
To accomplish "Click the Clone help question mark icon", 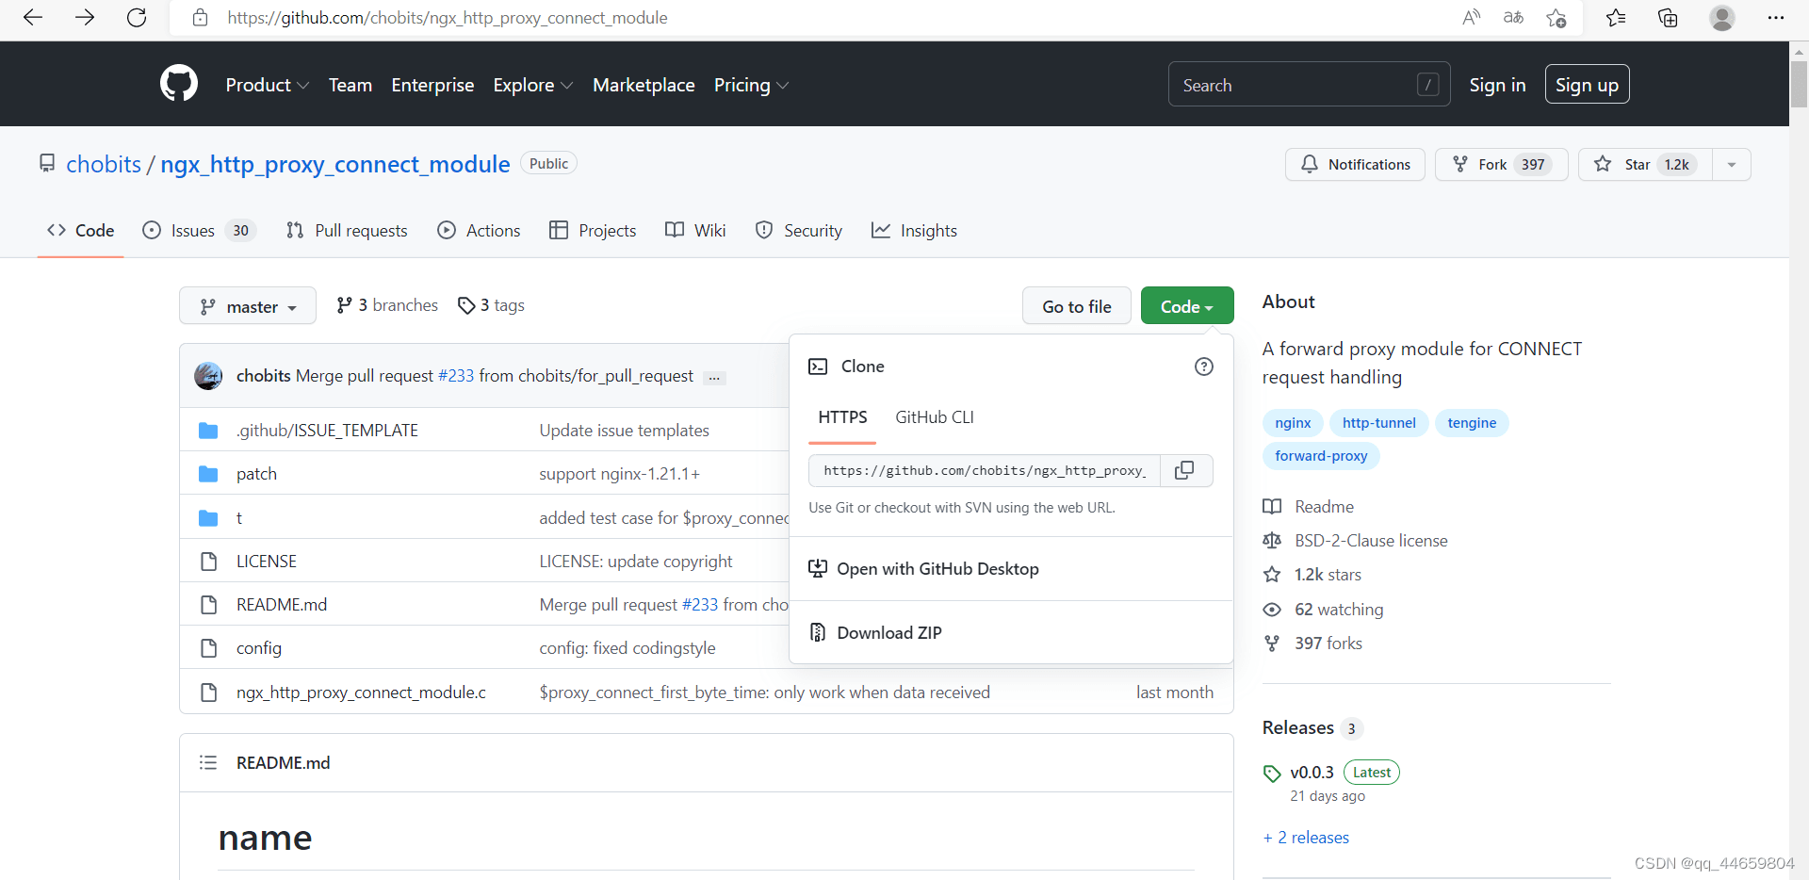I will [1203, 367].
